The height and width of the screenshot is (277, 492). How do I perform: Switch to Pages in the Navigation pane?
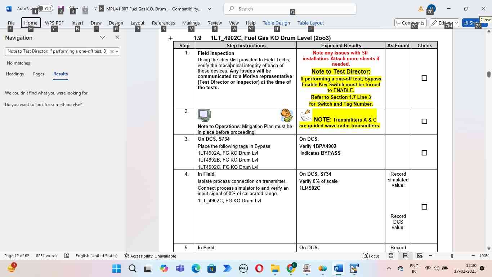point(39,74)
